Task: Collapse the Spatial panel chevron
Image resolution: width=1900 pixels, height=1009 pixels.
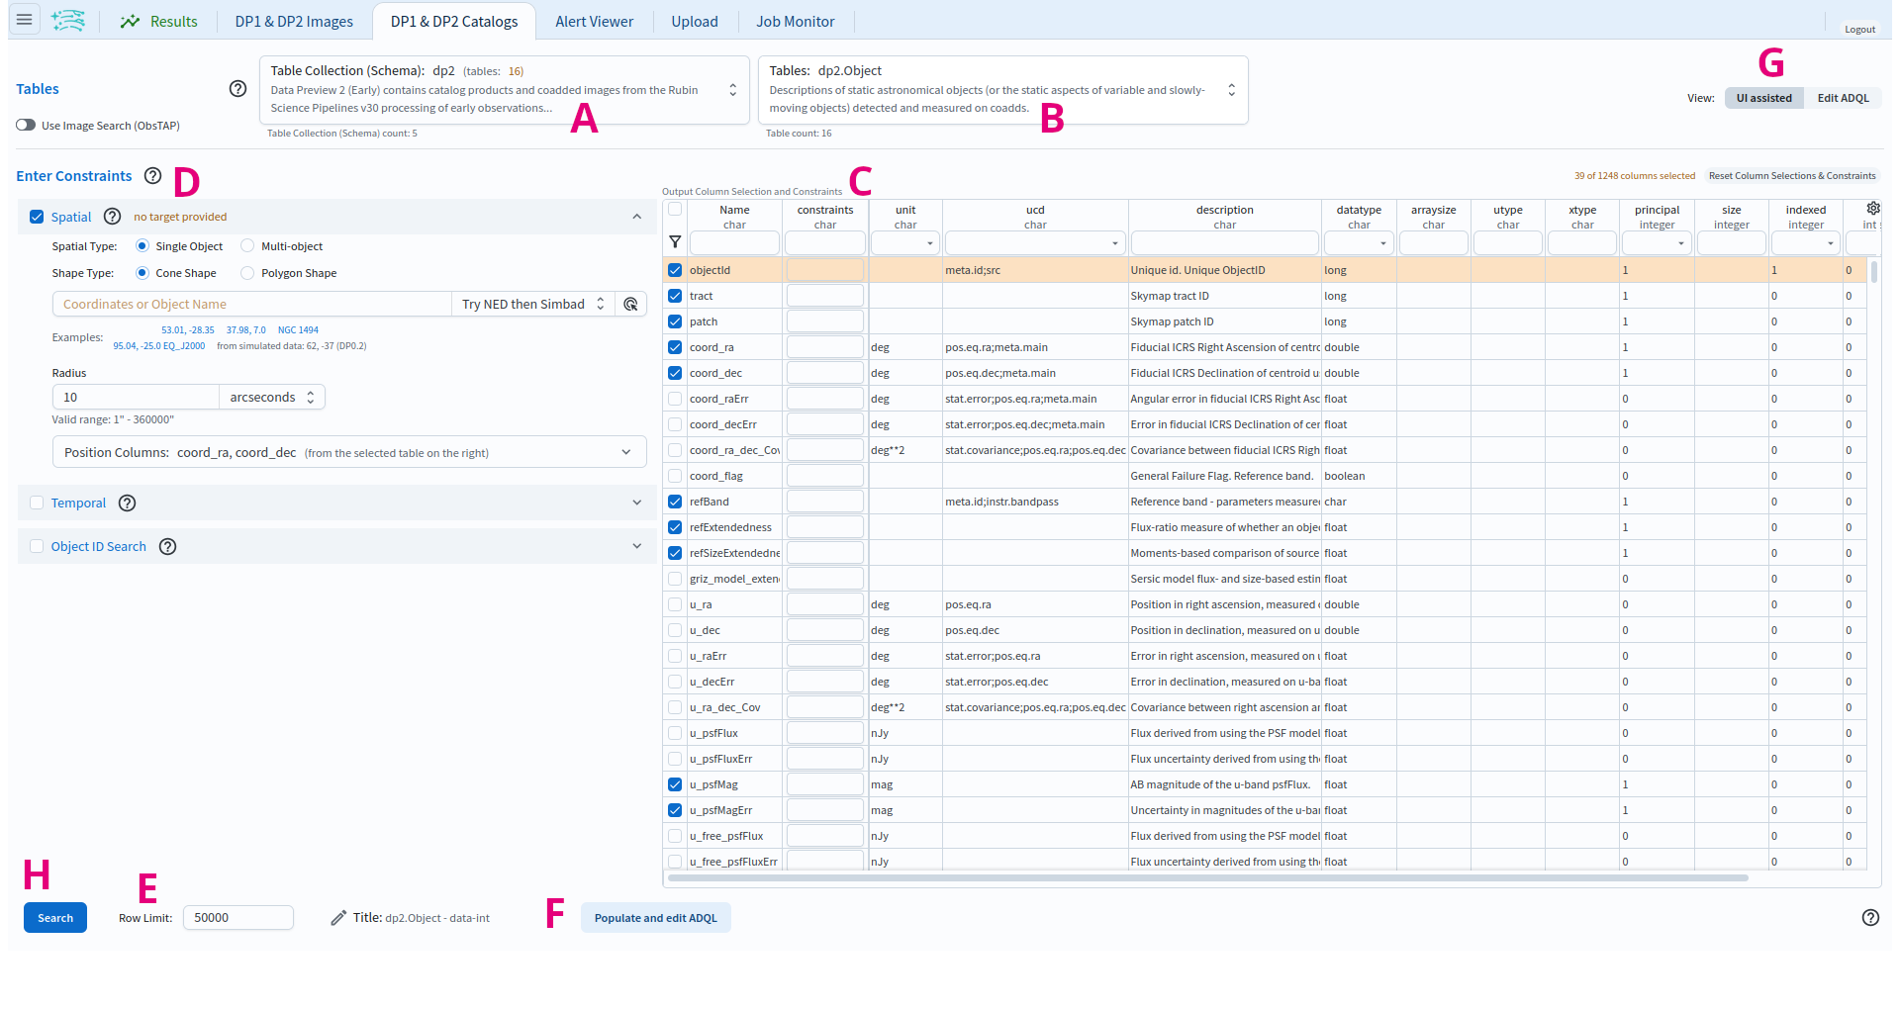Action: [x=636, y=217]
